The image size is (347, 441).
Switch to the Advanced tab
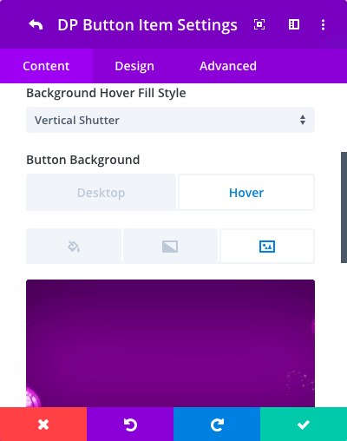coord(228,66)
